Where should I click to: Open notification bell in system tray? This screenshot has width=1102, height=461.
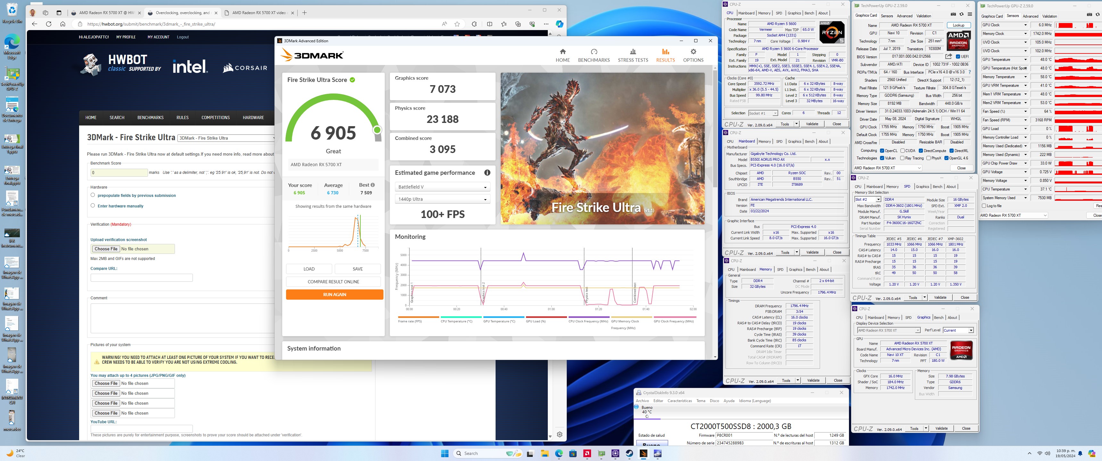(x=1080, y=453)
